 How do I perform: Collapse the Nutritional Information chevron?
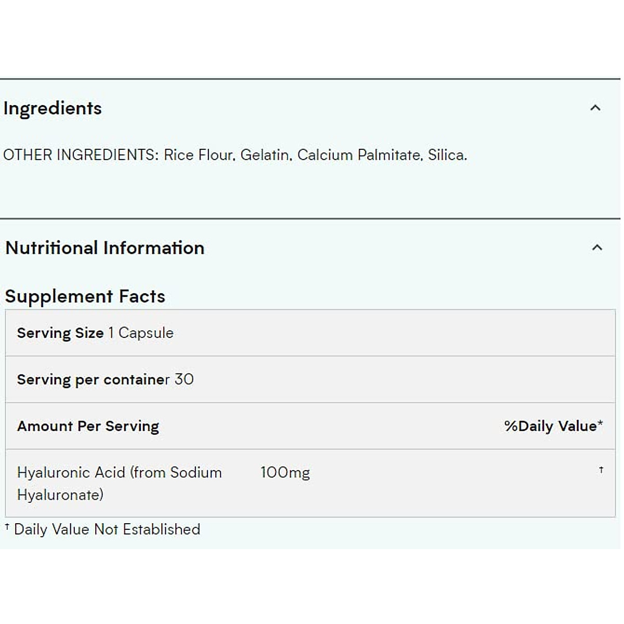click(x=597, y=248)
